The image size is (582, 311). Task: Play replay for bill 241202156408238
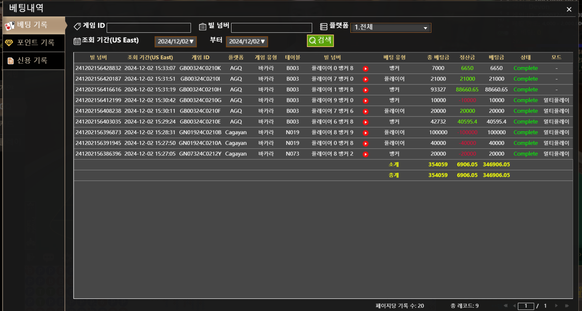point(365,112)
